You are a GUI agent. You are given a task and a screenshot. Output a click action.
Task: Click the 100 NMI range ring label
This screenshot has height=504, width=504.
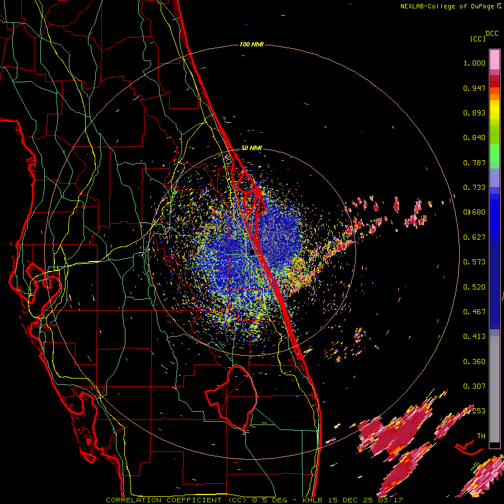(251, 44)
